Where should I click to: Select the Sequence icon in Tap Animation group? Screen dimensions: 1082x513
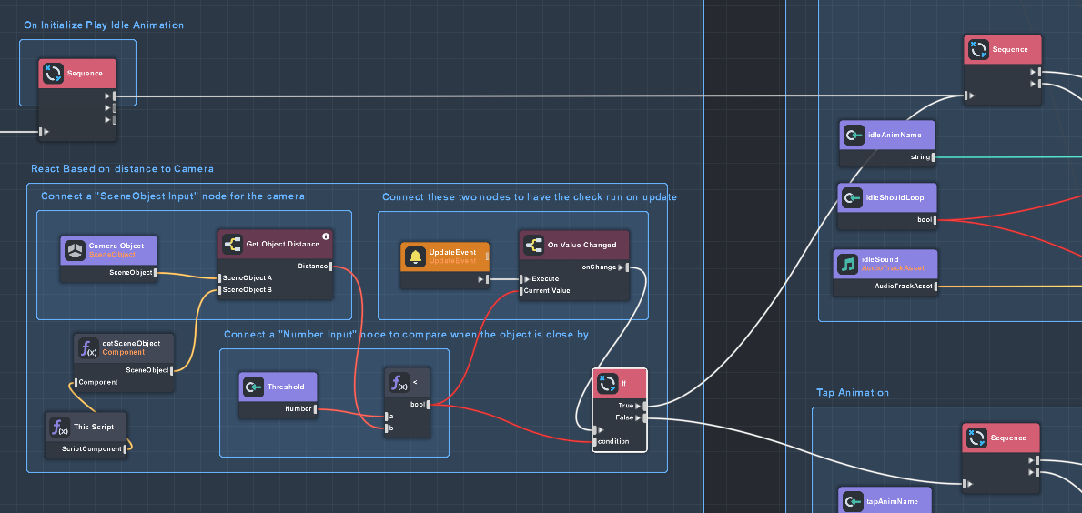976,438
